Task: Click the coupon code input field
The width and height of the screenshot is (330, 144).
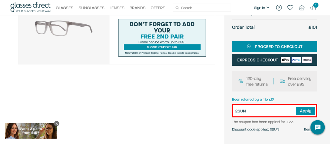Action: [264, 111]
